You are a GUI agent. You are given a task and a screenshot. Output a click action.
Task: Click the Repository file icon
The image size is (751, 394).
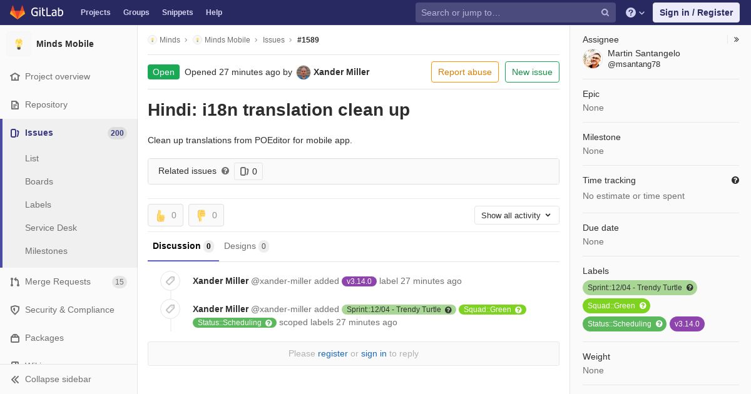[15, 104]
